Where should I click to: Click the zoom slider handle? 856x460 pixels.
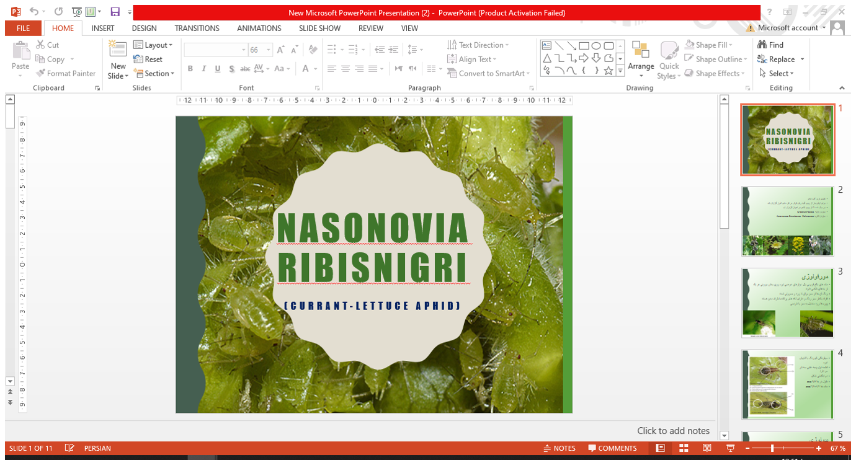[x=772, y=448]
